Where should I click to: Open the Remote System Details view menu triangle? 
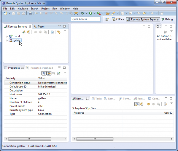171,103
